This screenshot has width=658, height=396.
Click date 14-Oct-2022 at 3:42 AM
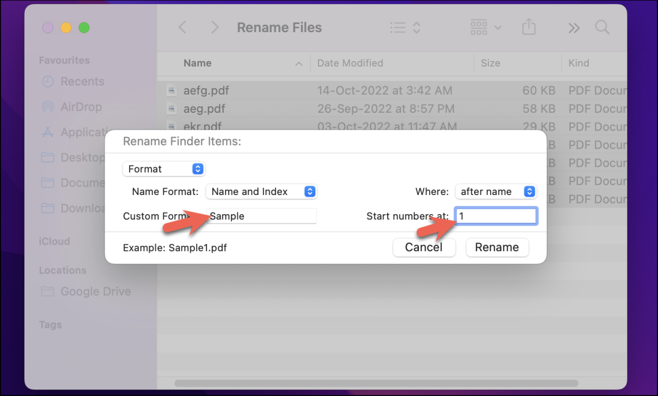point(385,90)
